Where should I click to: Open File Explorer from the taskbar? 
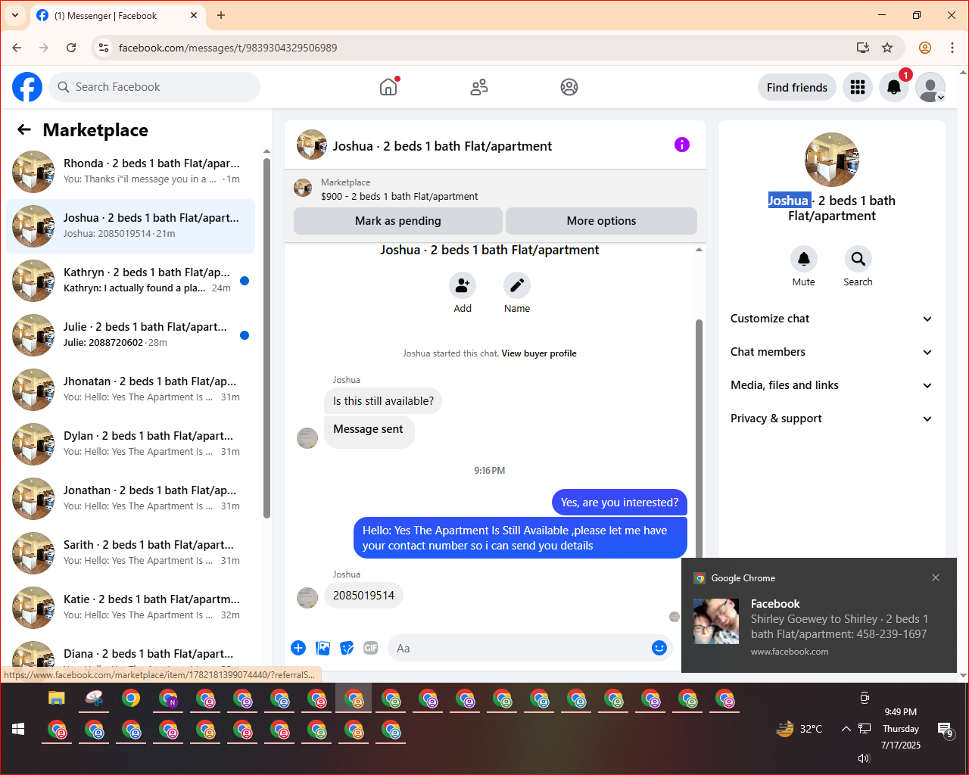(x=57, y=698)
